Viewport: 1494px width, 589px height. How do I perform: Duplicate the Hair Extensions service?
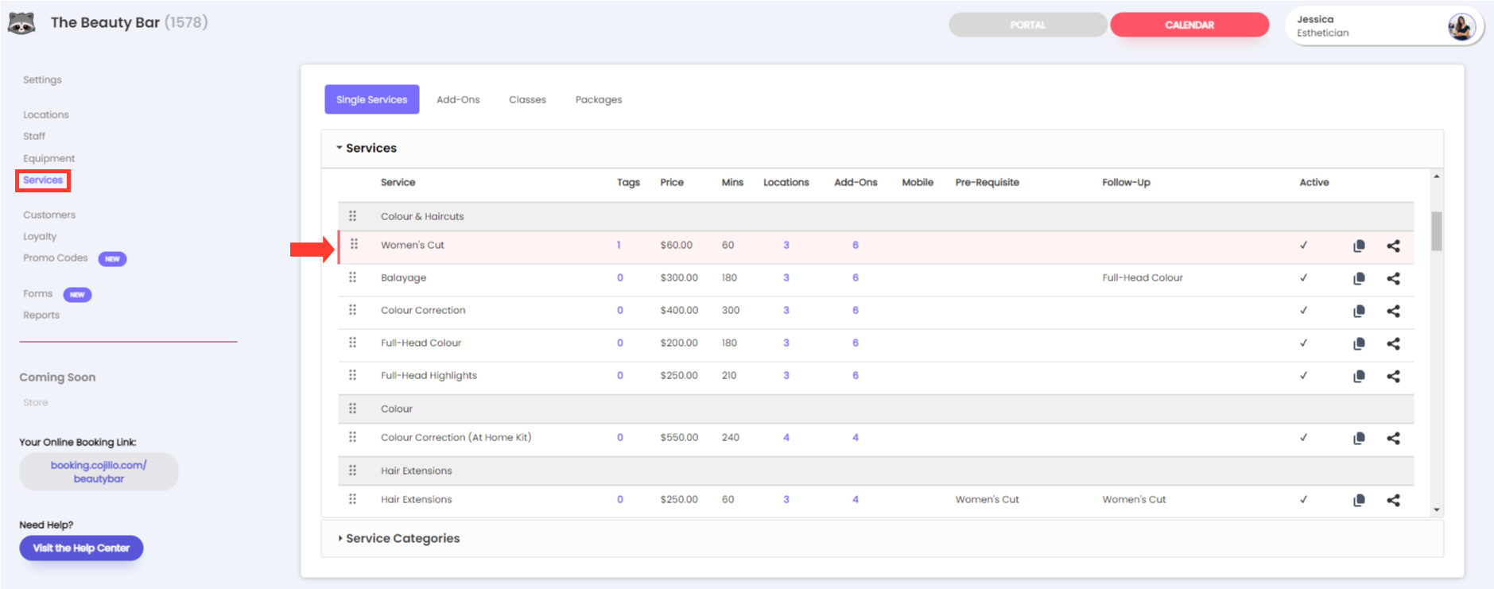[x=1359, y=500]
